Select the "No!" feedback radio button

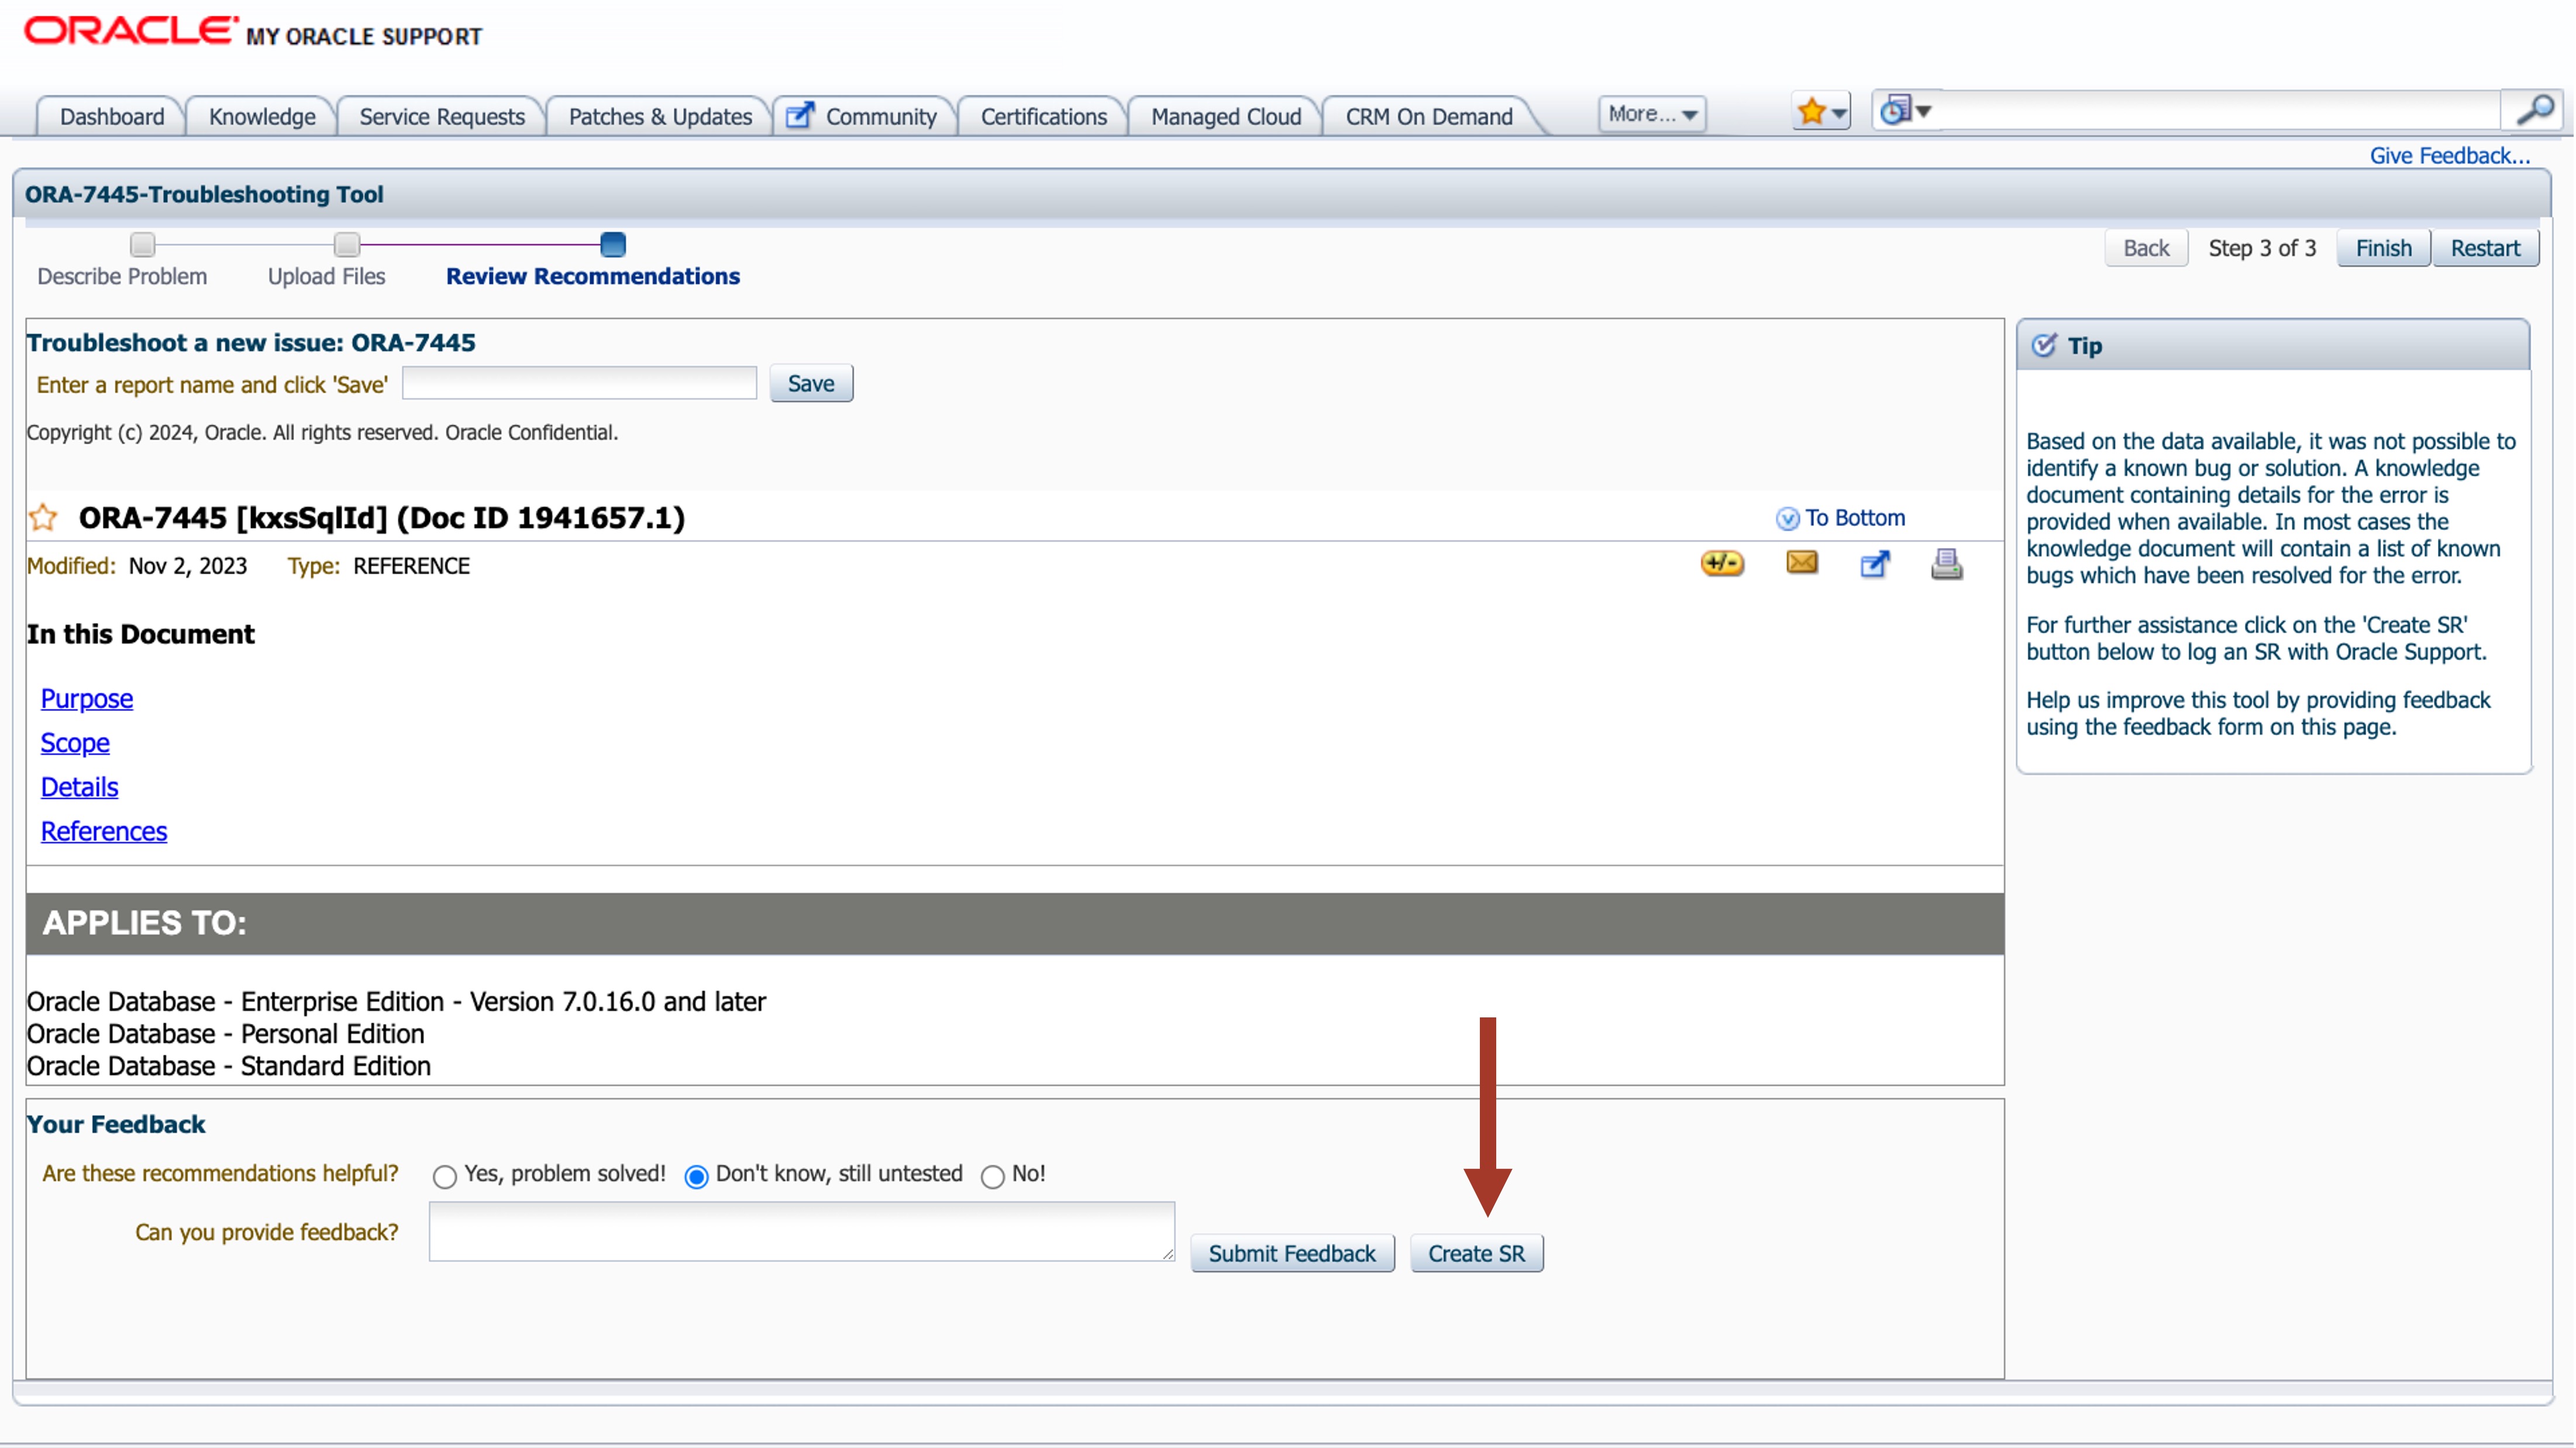[x=992, y=1177]
